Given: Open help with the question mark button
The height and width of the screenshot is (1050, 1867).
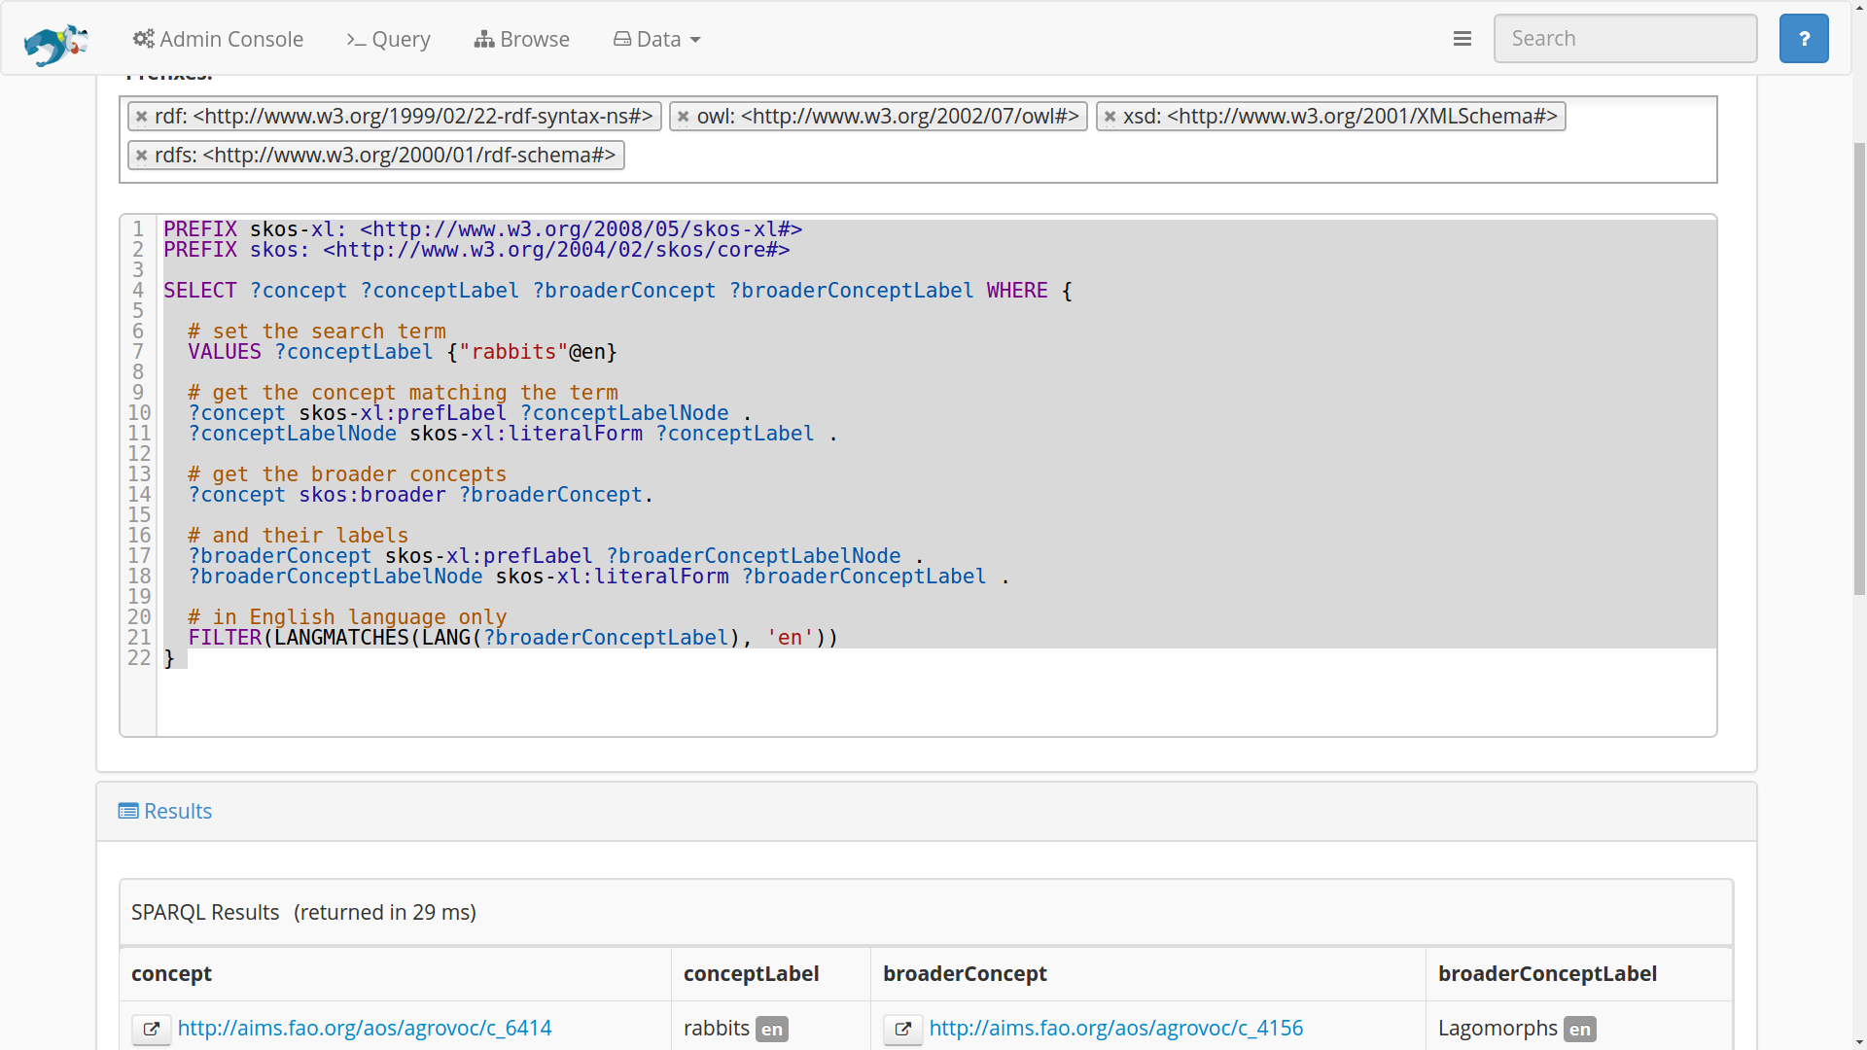Looking at the screenshot, I should pyautogui.click(x=1804, y=39).
